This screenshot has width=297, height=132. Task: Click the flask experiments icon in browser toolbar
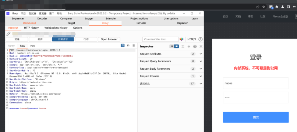(283, 7)
